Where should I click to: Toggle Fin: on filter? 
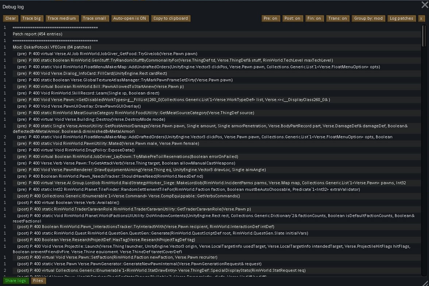pyautogui.click(x=314, y=18)
